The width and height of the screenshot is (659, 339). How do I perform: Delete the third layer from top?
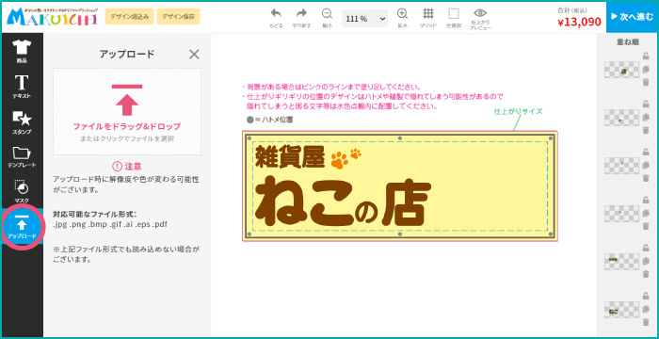(x=646, y=178)
